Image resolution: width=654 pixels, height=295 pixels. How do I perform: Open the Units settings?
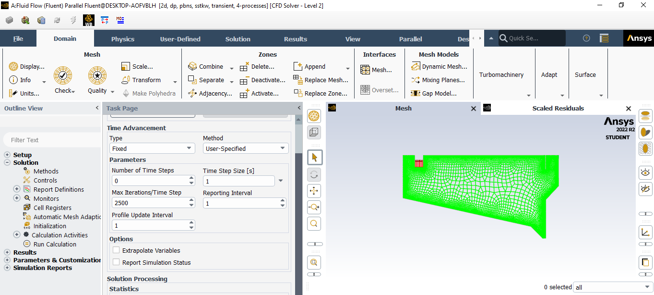click(x=24, y=93)
